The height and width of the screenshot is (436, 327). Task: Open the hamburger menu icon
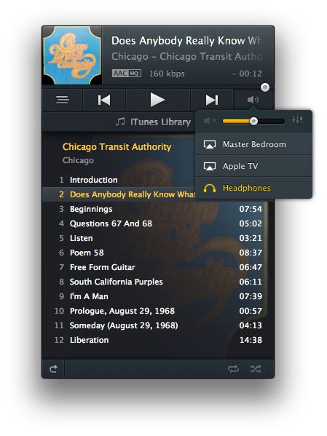point(63,100)
